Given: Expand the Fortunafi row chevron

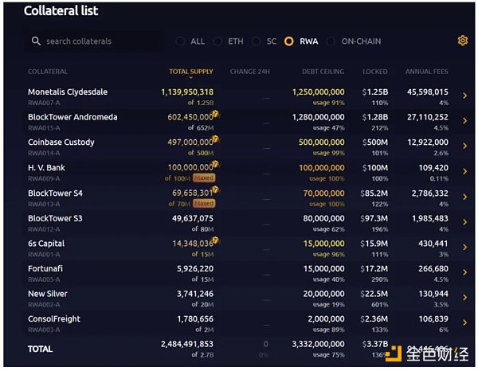Looking at the screenshot, I should (x=465, y=272).
